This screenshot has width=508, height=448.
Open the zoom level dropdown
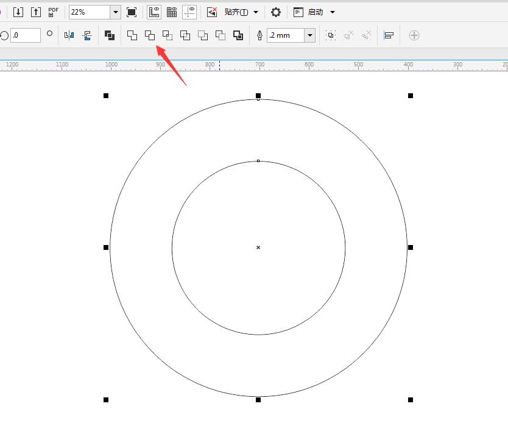pos(115,12)
